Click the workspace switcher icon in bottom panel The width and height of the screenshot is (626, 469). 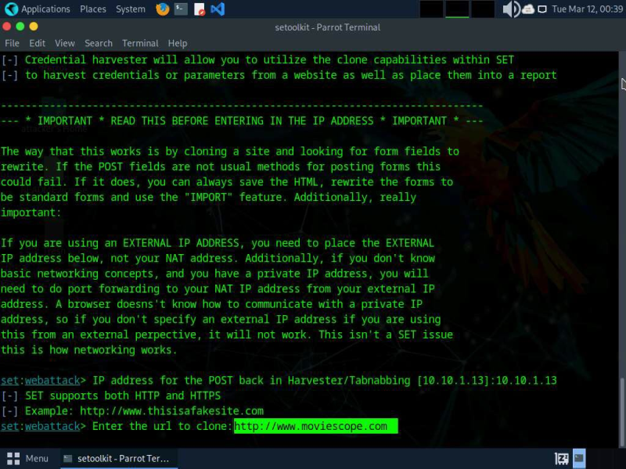click(x=561, y=459)
